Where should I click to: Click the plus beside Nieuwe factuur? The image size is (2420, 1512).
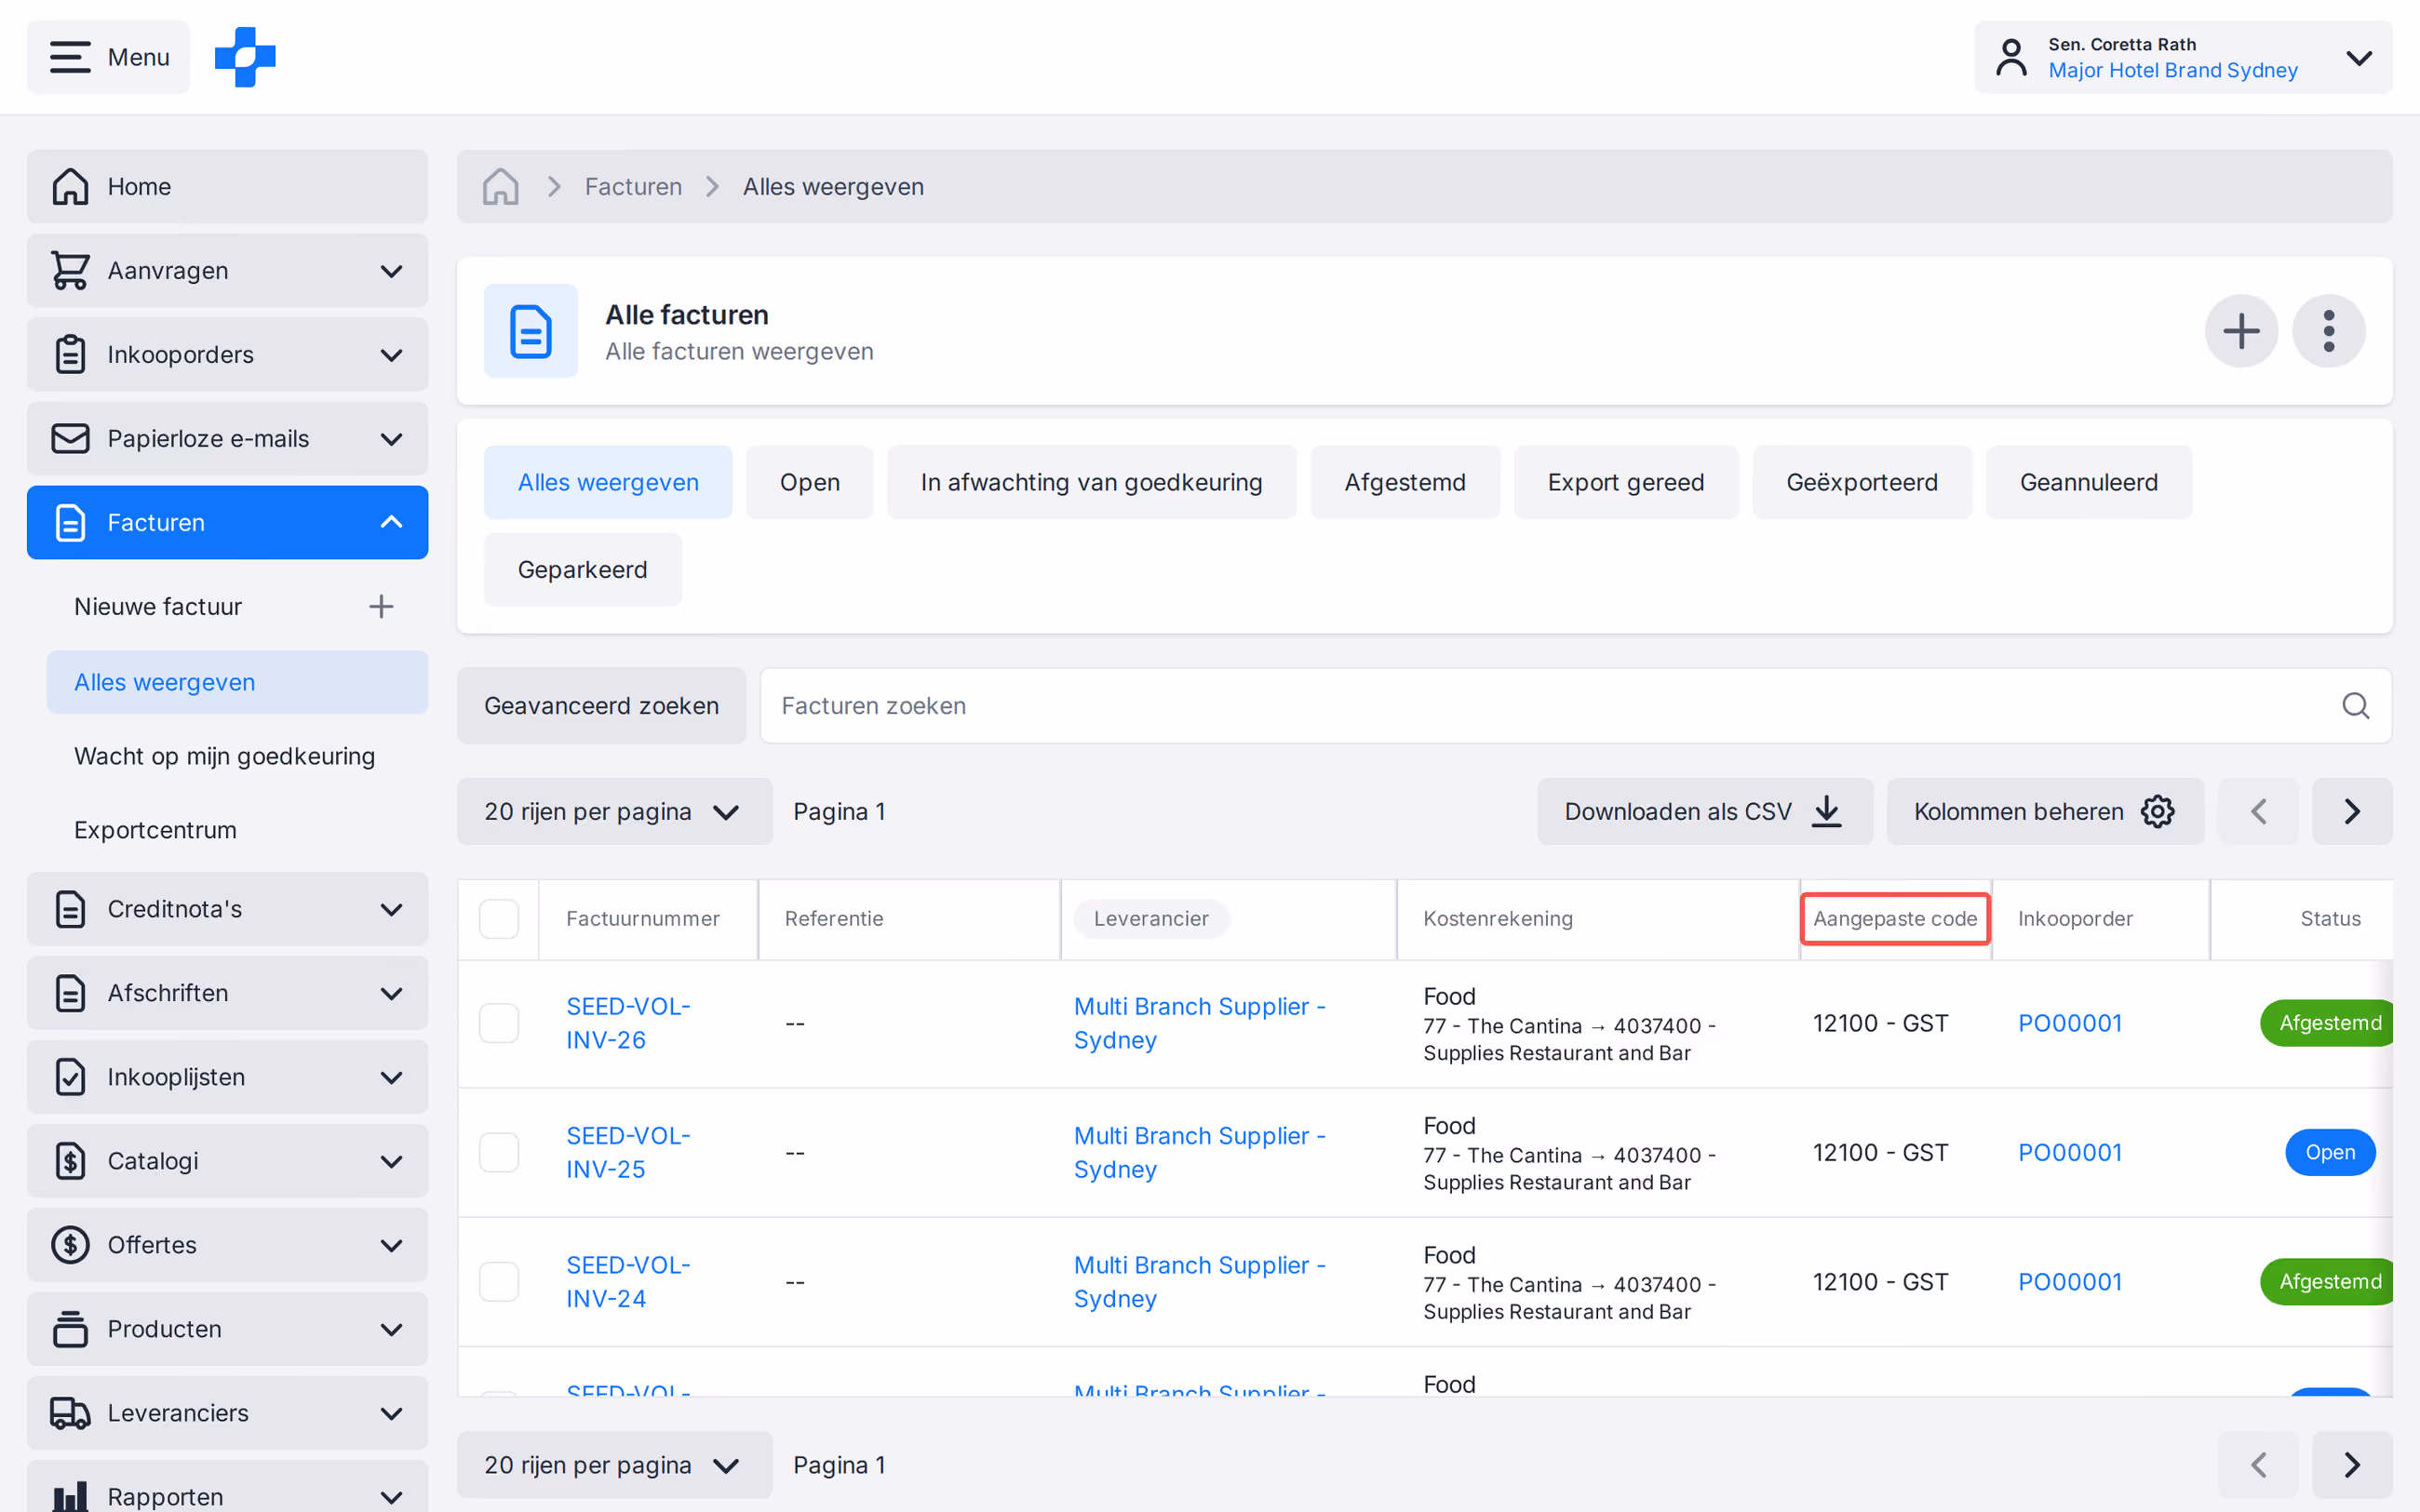point(381,607)
